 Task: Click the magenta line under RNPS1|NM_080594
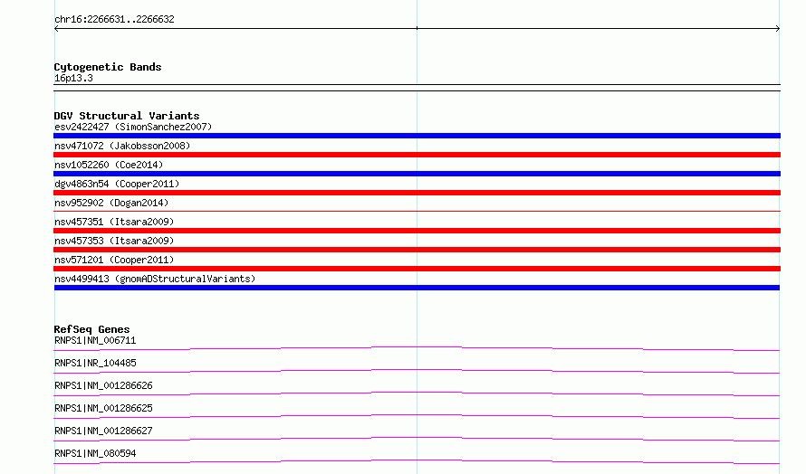[417, 461]
